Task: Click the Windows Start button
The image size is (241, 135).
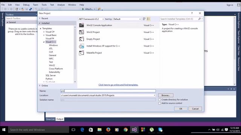Action: [4, 130]
